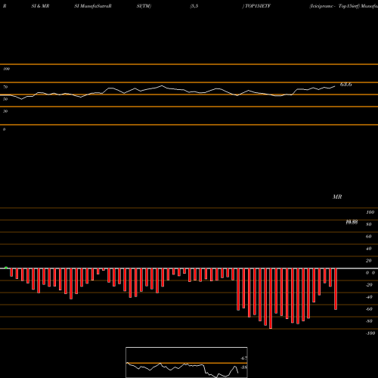Viewport: 378px width, 378px height.
Task: Select the RSI axis label 70
Action: (5, 87)
